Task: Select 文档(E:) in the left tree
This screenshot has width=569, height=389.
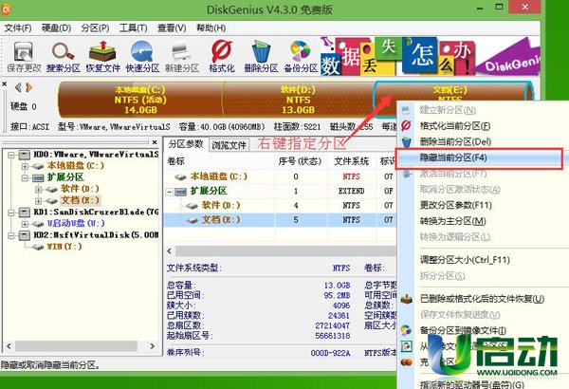Action: pyautogui.click(x=80, y=200)
